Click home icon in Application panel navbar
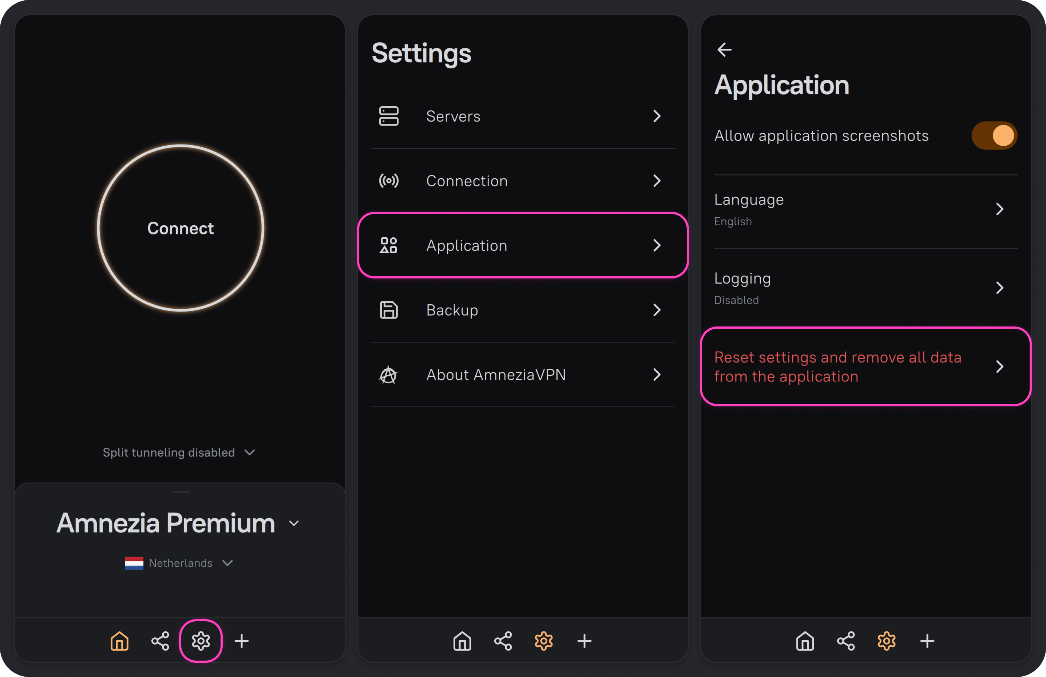 click(805, 641)
